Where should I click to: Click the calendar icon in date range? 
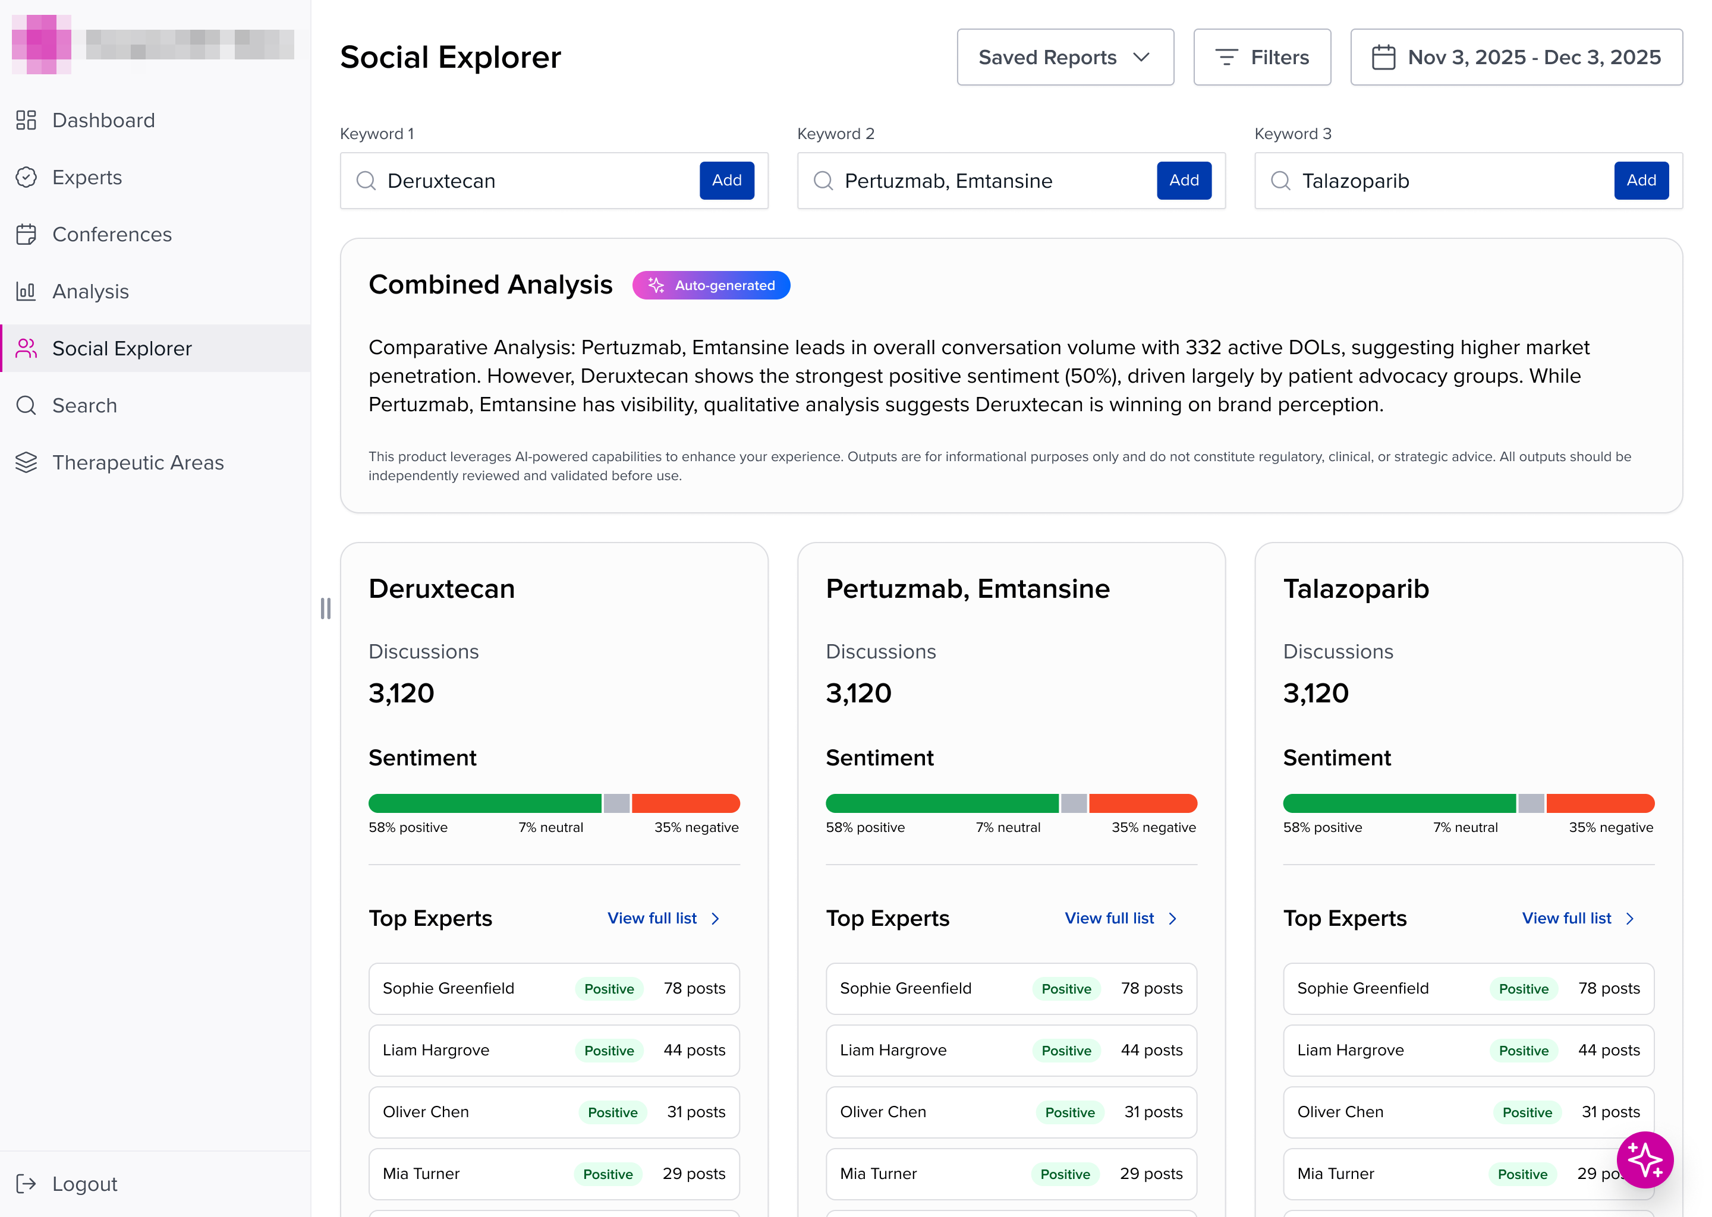tap(1383, 57)
